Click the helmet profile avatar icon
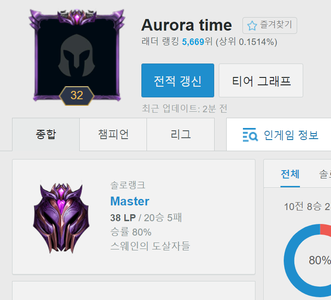 [x=76, y=56]
